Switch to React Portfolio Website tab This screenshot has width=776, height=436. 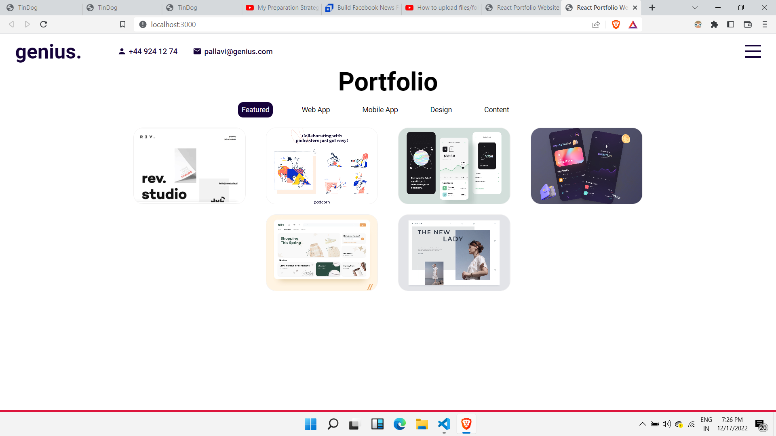pos(521,8)
